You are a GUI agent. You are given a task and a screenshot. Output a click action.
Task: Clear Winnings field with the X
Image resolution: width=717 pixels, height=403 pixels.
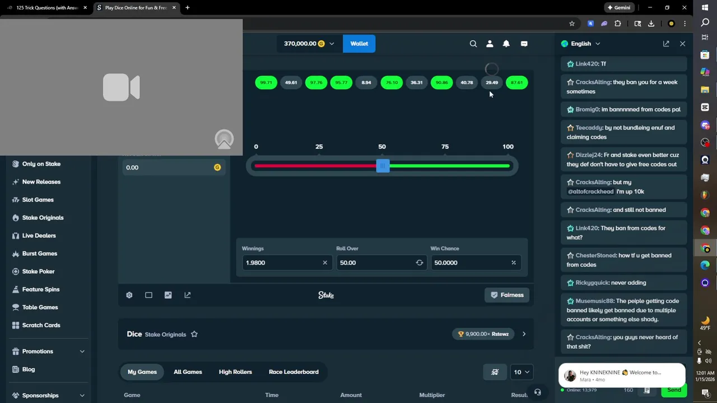325,263
